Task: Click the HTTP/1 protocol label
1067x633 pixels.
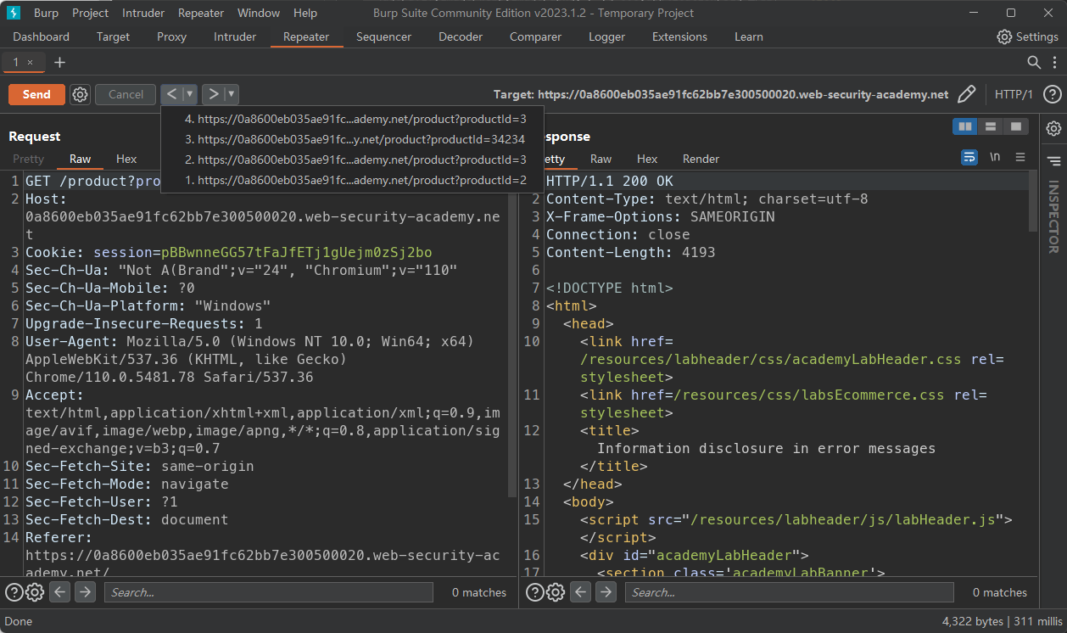Action: coord(1014,94)
